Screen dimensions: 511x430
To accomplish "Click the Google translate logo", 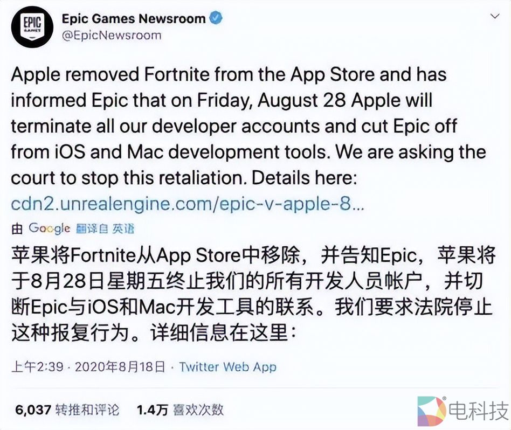I will click(49, 228).
